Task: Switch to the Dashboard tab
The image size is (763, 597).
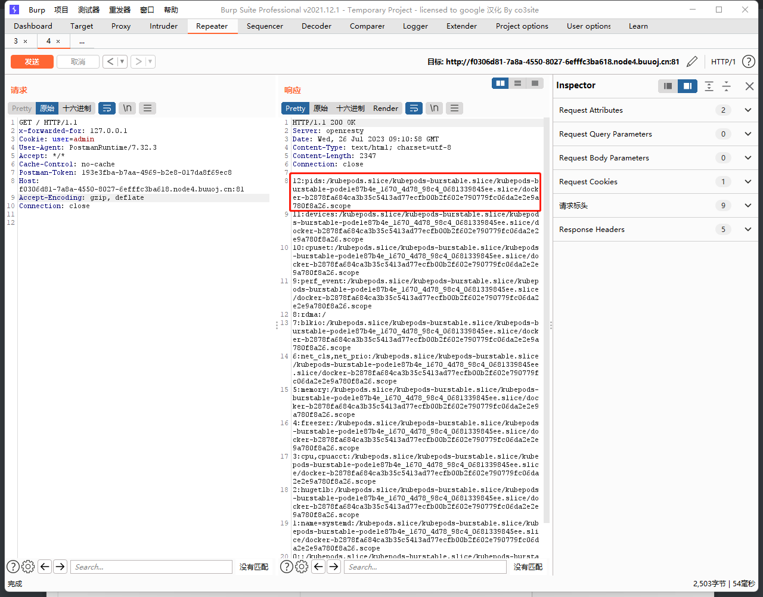Action: (33, 26)
